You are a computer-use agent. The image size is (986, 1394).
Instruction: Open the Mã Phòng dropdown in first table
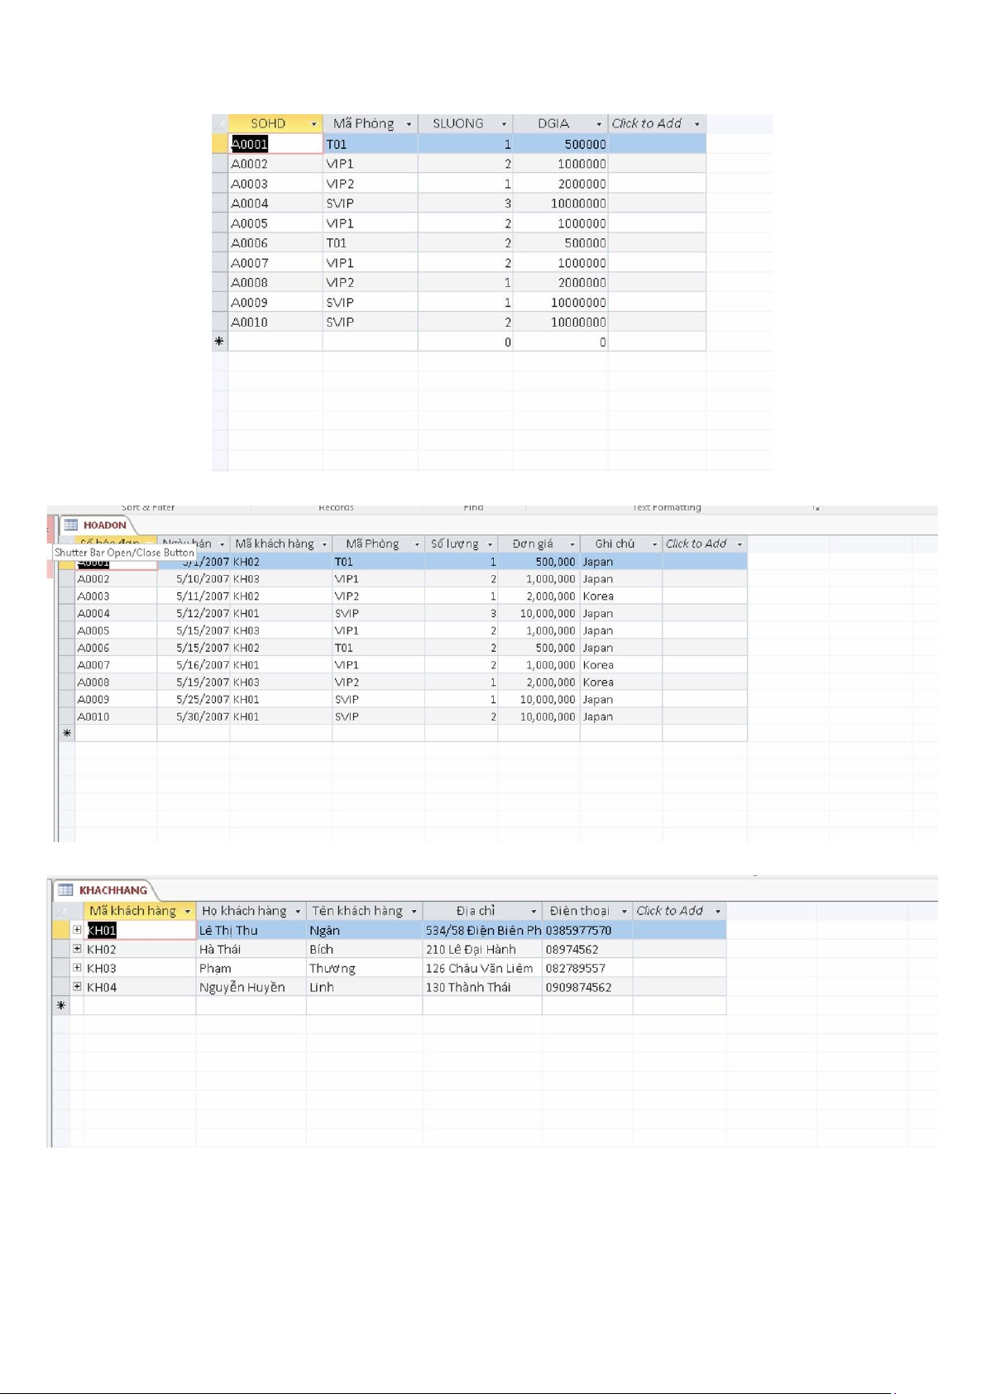[409, 124]
